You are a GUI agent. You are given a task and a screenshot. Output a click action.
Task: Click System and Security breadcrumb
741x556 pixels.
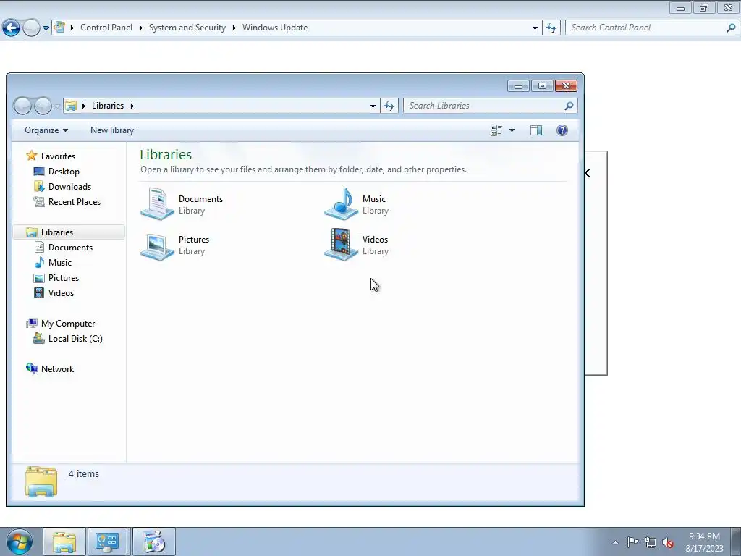coord(187,28)
